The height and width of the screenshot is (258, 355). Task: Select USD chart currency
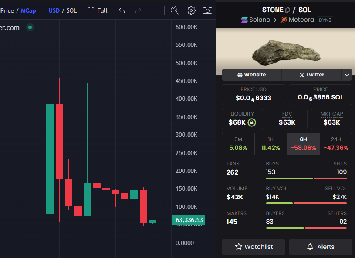(54, 10)
